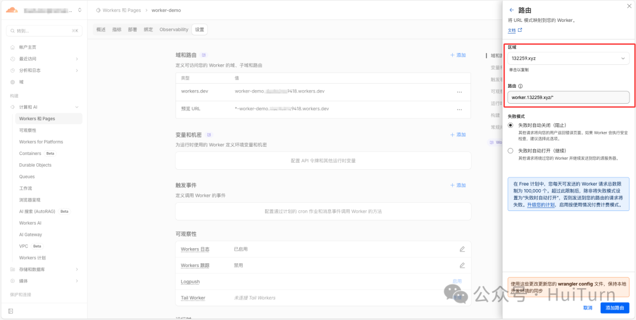The width and height of the screenshot is (636, 320).
Task: Switch to the 概述 tab
Action: (101, 29)
